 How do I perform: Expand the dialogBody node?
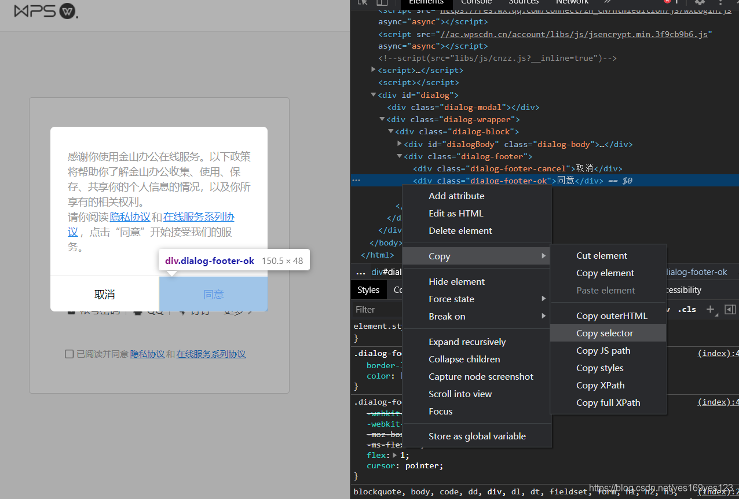(400, 144)
